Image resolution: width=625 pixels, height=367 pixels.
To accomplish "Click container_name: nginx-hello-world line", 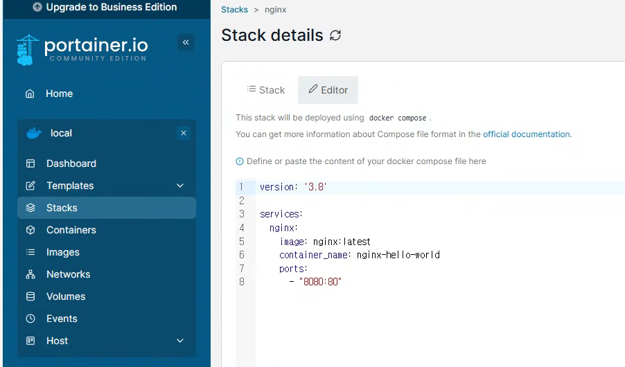I will [360, 255].
